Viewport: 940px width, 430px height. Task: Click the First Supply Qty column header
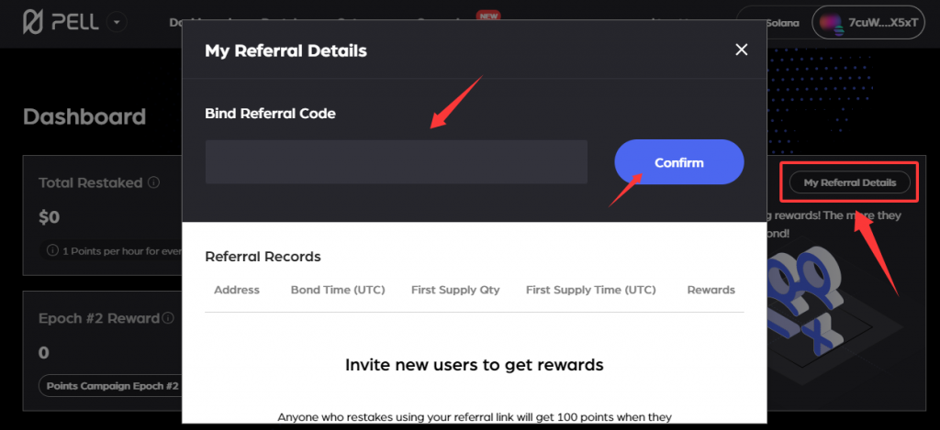455,290
